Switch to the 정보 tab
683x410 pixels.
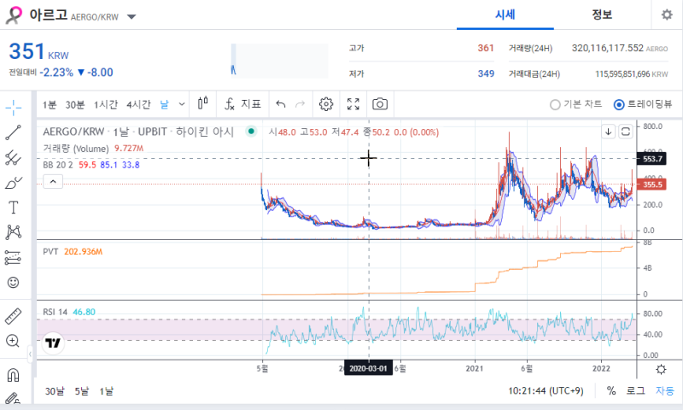(602, 15)
